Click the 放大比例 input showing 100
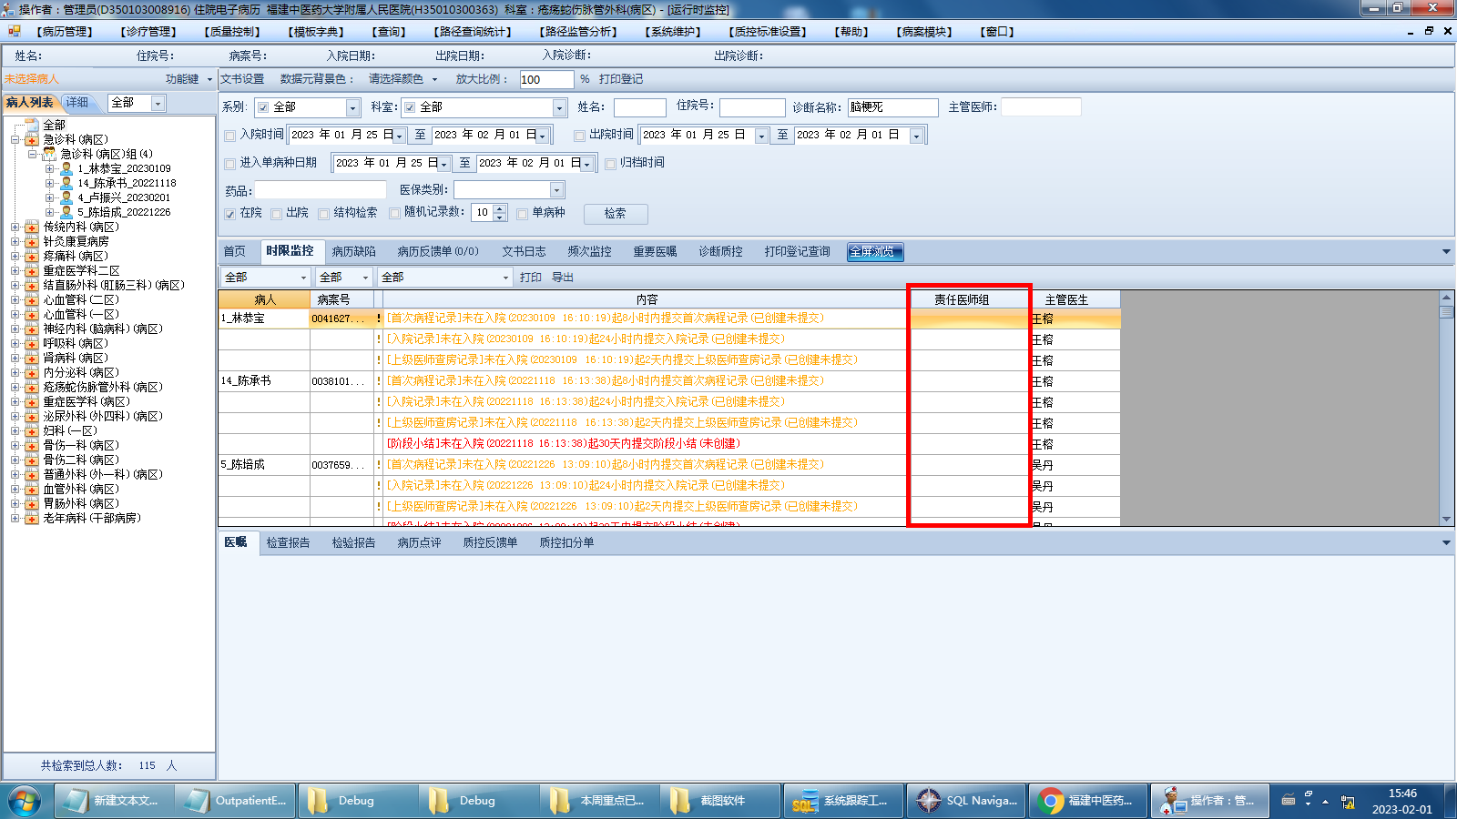Screen dimensions: 1457x819 click(x=546, y=80)
